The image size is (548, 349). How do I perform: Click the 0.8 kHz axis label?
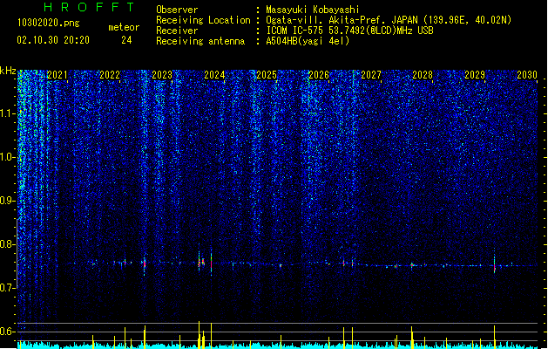pos(7,244)
